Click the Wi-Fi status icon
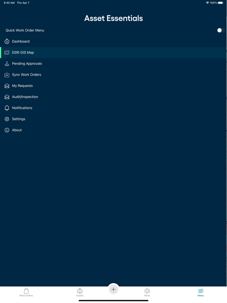 (208, 3)
